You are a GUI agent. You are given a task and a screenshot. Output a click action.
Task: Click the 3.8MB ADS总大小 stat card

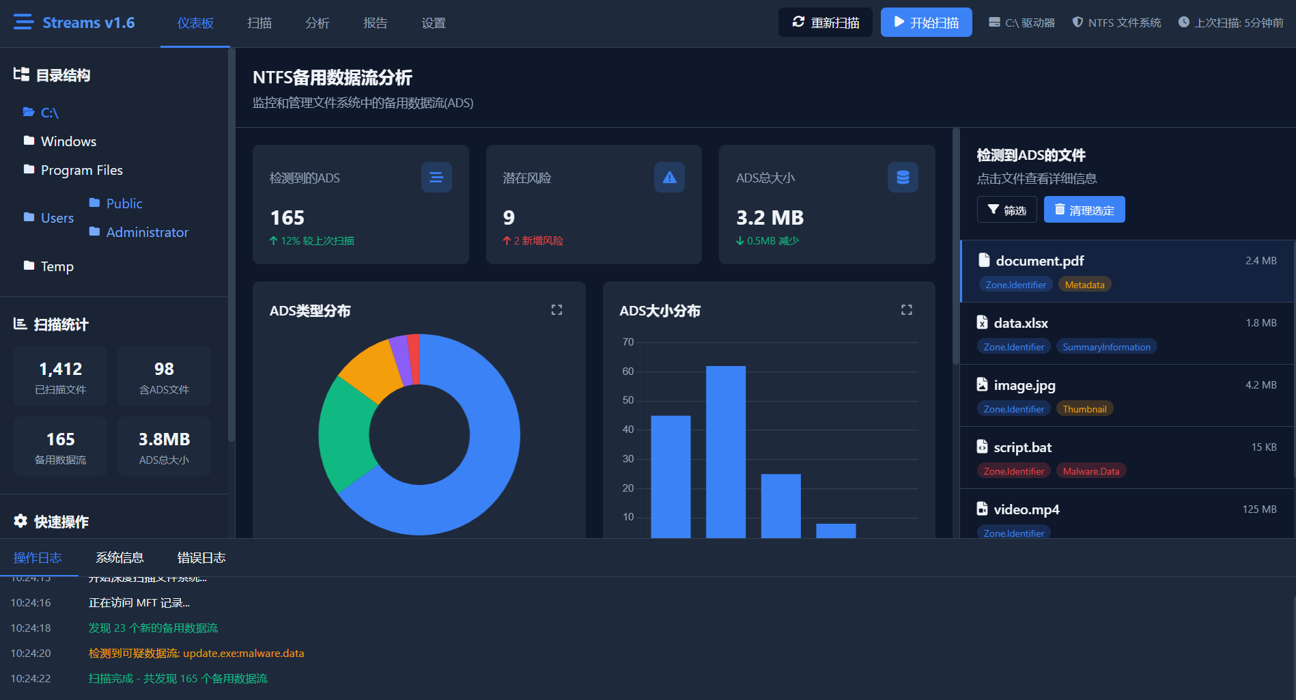click(x=165, y=447)
